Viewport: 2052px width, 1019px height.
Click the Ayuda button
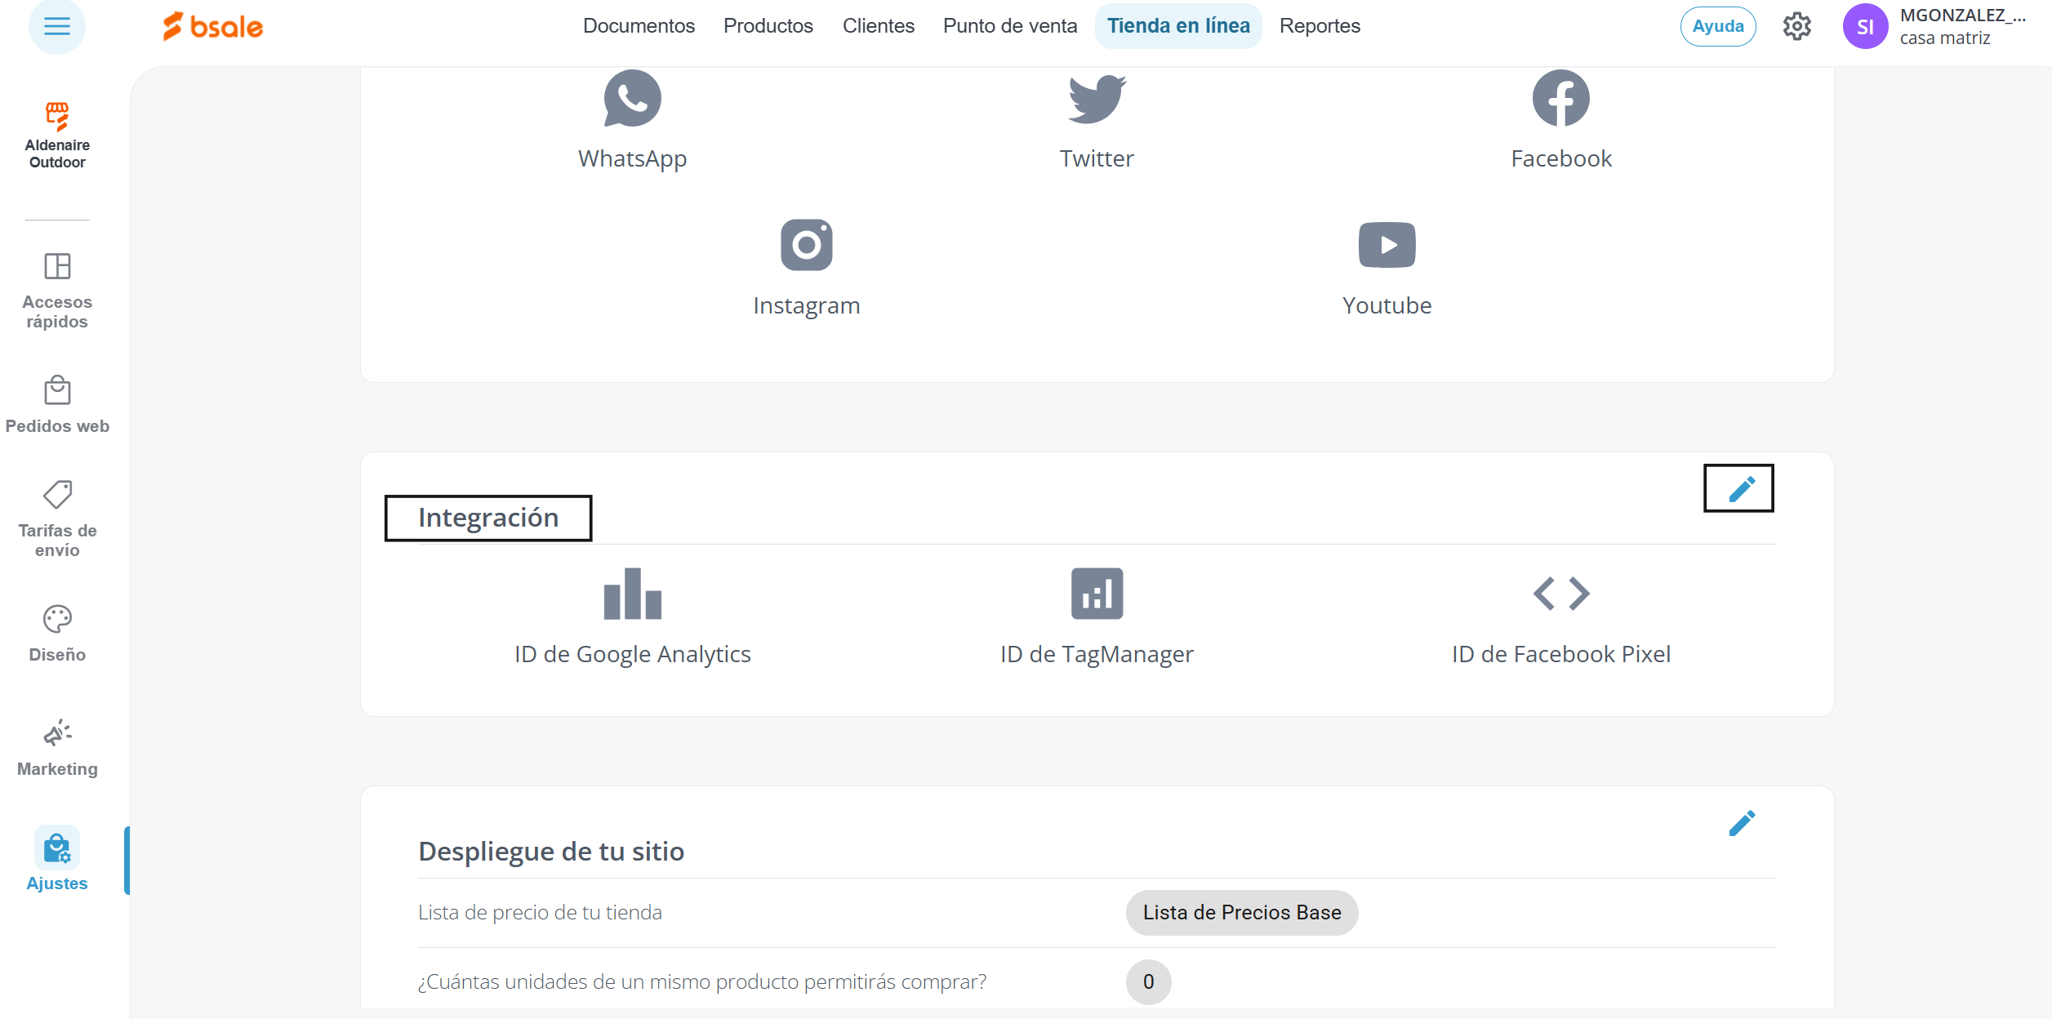point(1717,26)
